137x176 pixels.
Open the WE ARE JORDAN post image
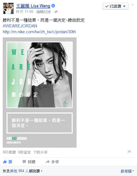(x=40, y=92)
